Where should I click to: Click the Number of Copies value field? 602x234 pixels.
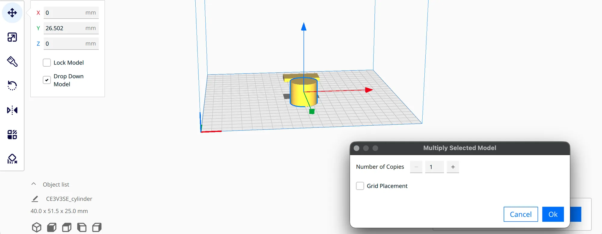(x=434, y=167)
